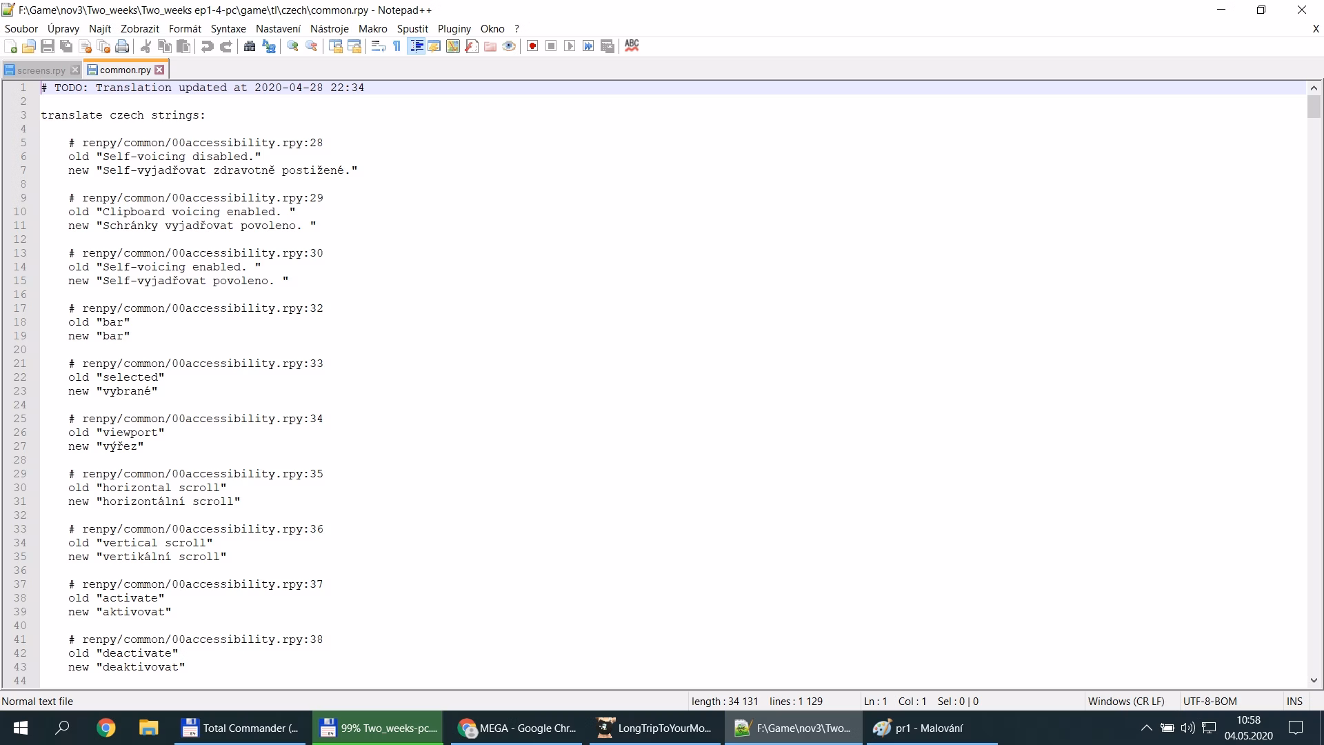The image size is (1324, 745).
Task: Click the vertical scrollbar down arrow
Action: pyautogui.click(x=1314, y=680)
